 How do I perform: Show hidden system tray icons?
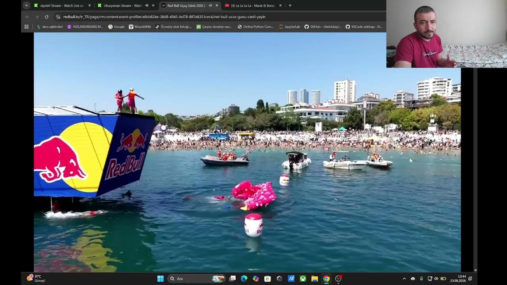tap(404, 279)
